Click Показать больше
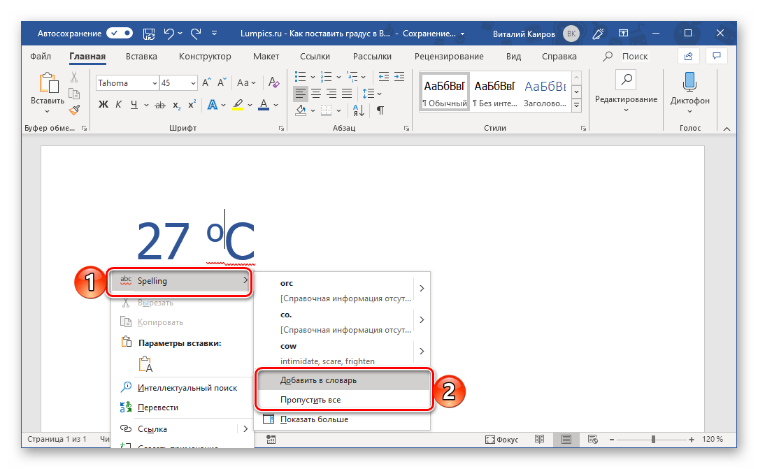 314,419
